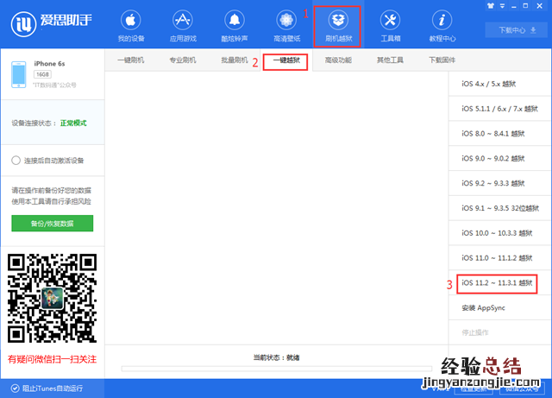
Task: Open 教程中心 tutorial center
Action: pos(442,26)
